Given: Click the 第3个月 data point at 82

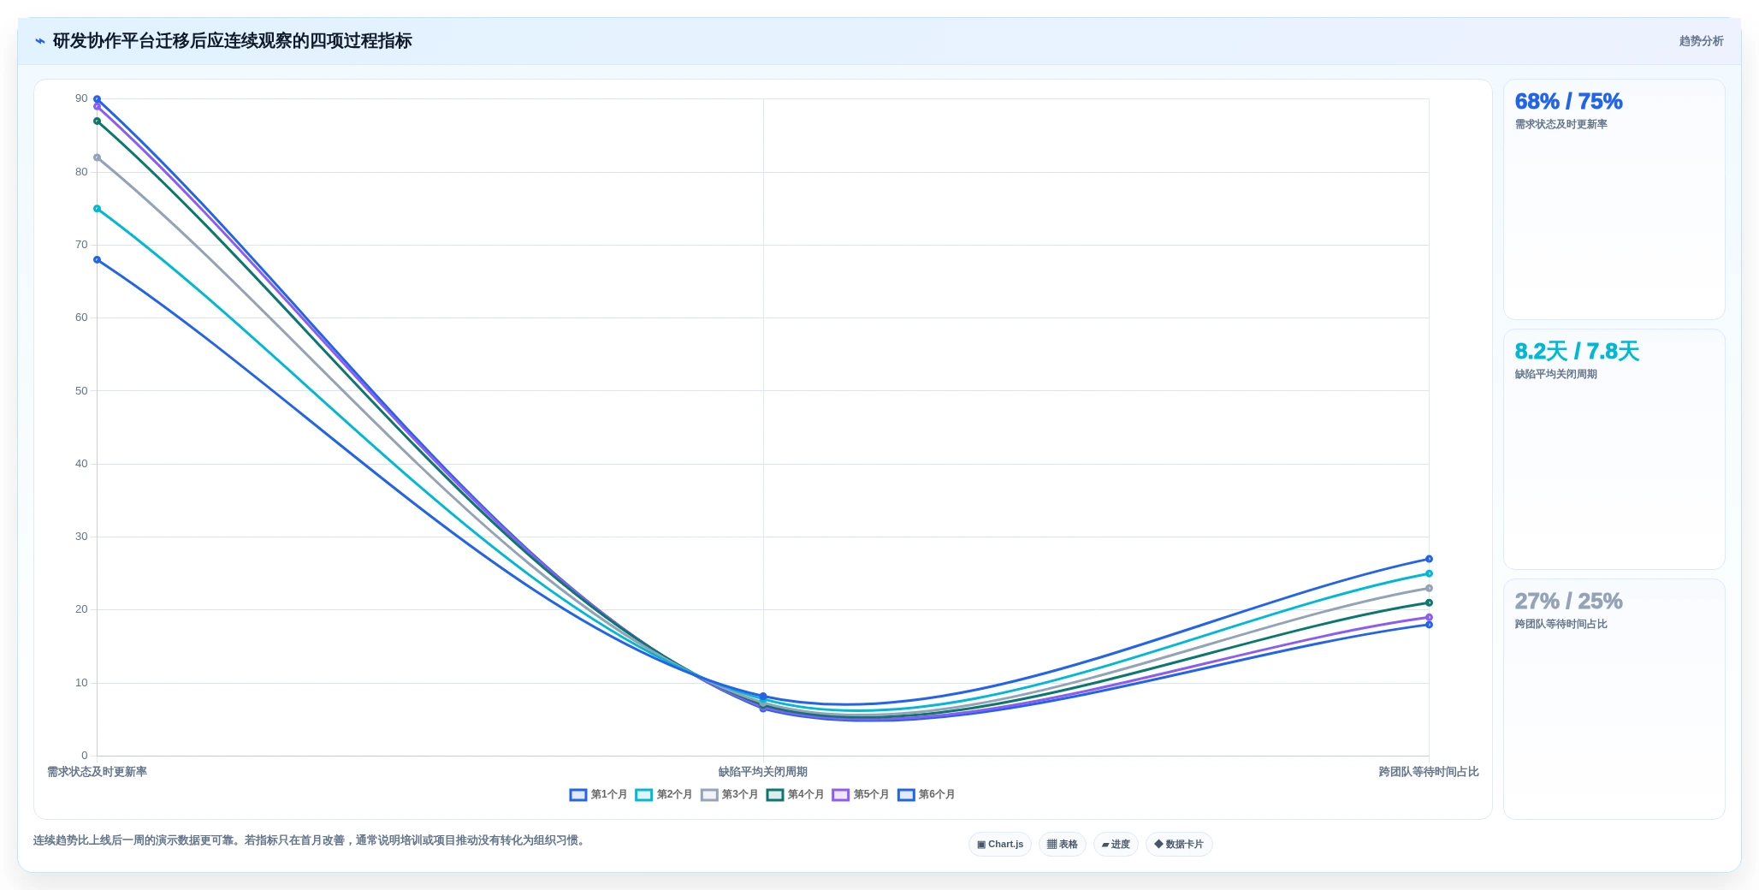Looking at the screenshot, I should [97, 157].
